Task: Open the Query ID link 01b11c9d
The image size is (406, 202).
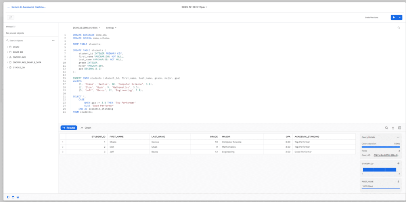Action: pyautogui.click(x=387, y=155)
